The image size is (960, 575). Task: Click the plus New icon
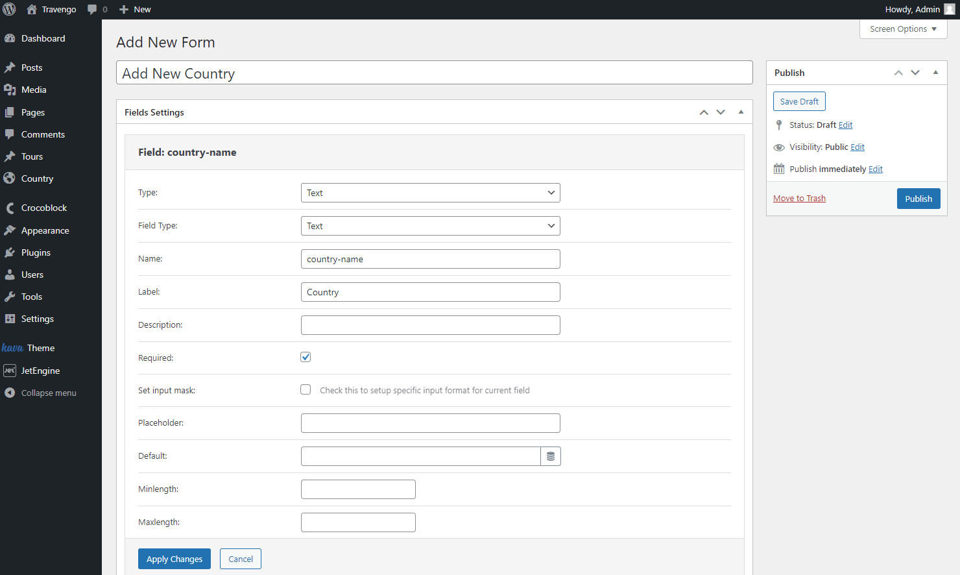tap(124, 9)
